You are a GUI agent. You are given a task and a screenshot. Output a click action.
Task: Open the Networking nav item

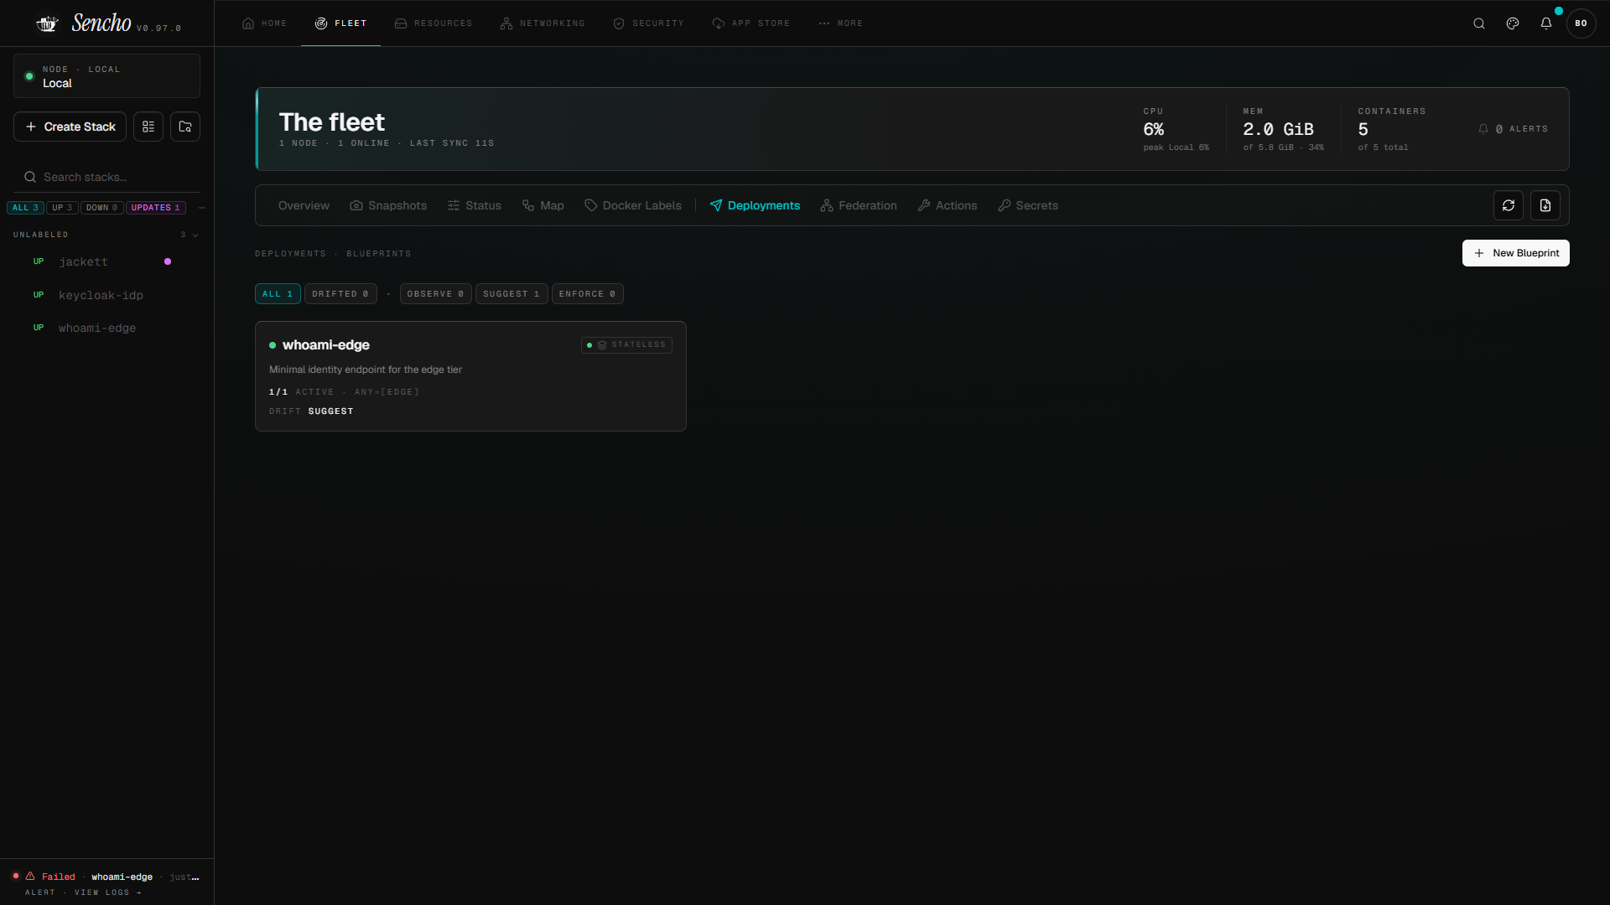543,23
